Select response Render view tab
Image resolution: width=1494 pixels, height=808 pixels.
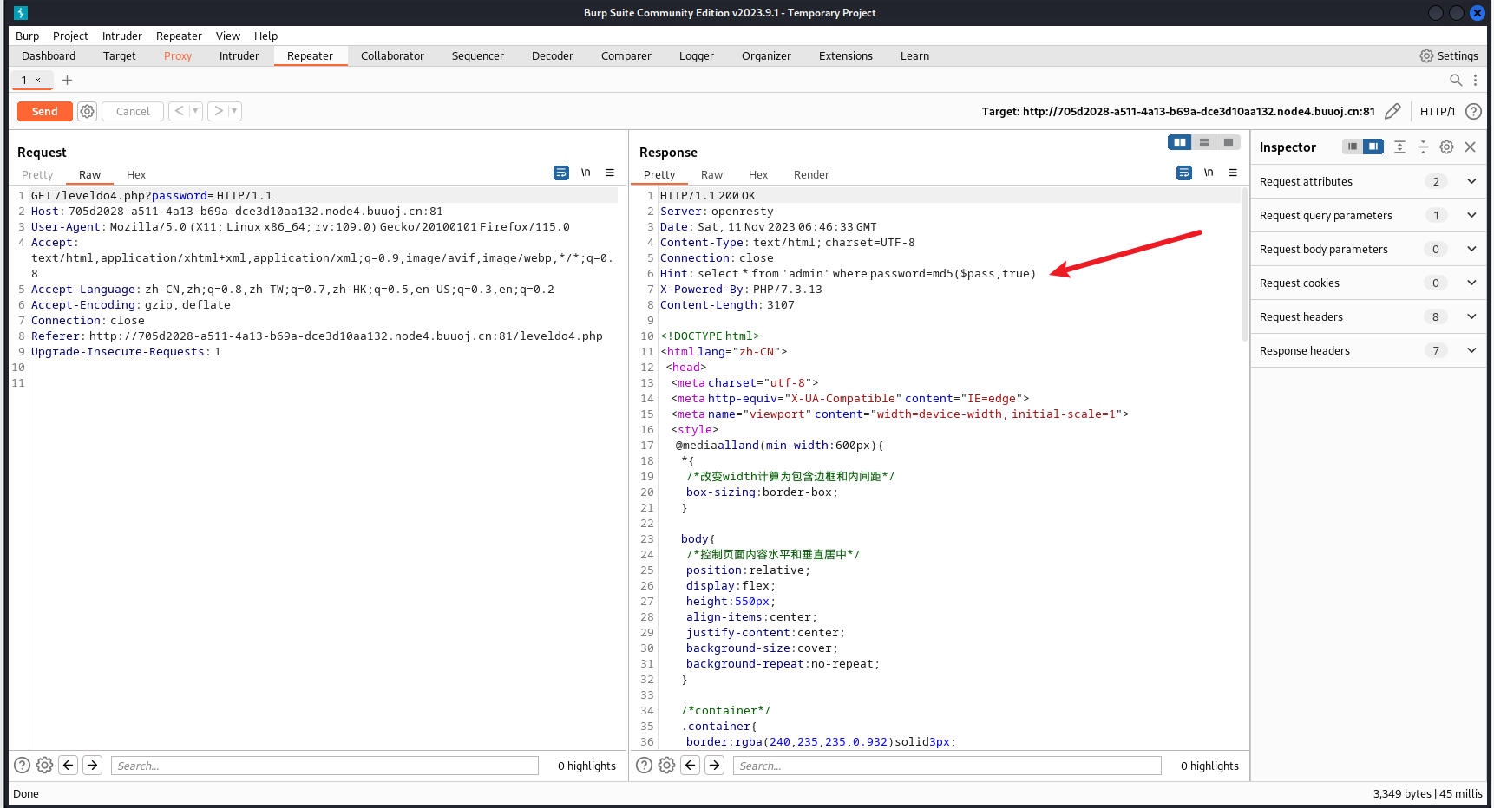coord(811,174)
